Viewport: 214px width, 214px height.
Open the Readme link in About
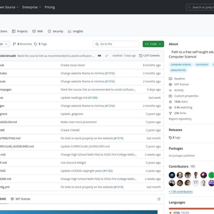[x=179, y=78]
